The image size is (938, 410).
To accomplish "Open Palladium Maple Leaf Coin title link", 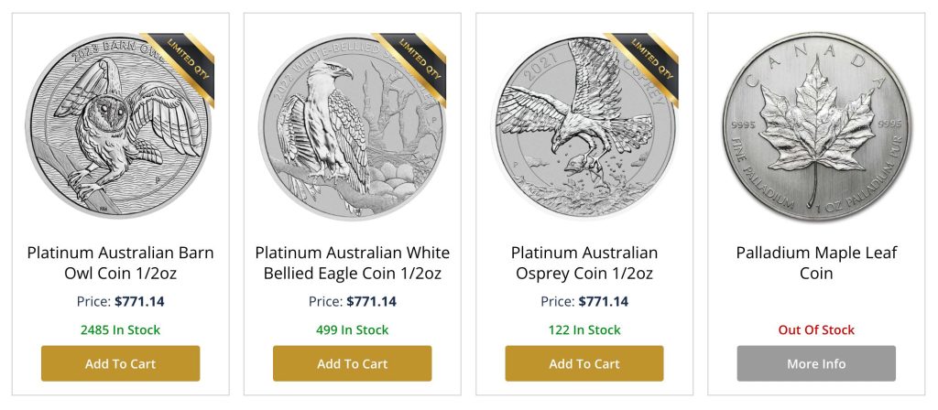I will click(x=816, y=263).
